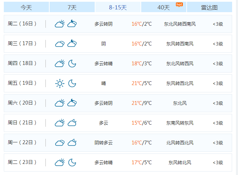Click wind text 东风转北风
Image resolution: width=238 pixels, height=175 pixels.
(x=180, y=163)
